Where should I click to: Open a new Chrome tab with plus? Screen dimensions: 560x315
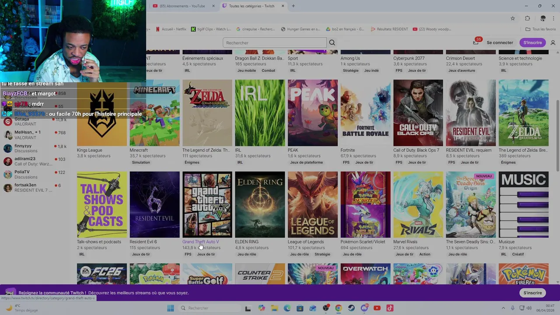(x=293, y=6)
